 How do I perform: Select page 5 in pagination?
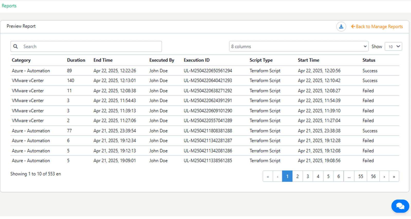click(328, 176)
